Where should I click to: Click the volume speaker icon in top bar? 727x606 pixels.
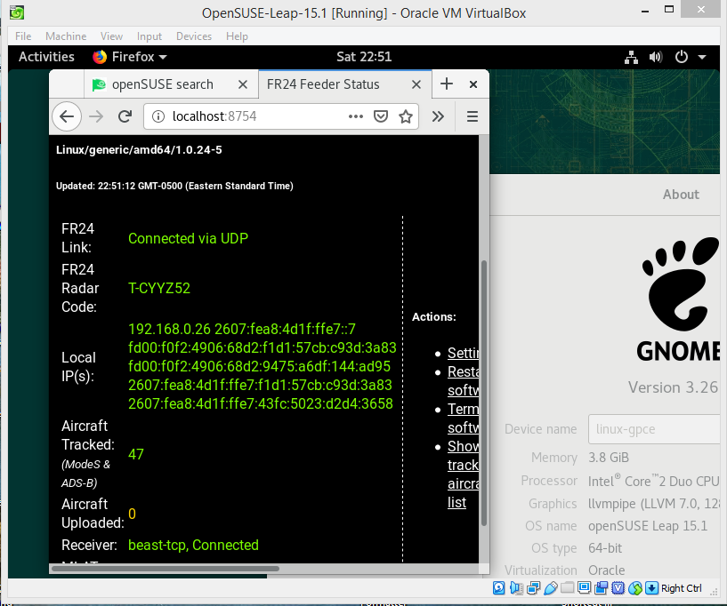point(656,57)
